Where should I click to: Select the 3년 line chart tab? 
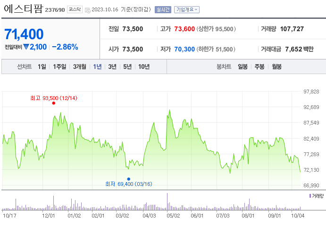[112, 67]
